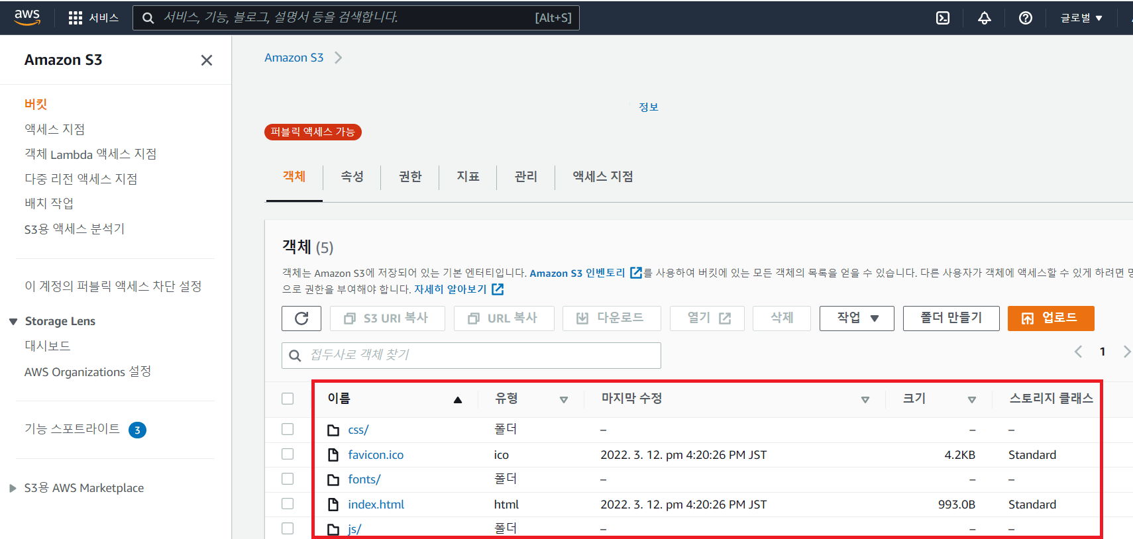Viewport: 1133px width, 539px height.
Task: Click the js/ folder icon
Action: (x=333, y=529)
